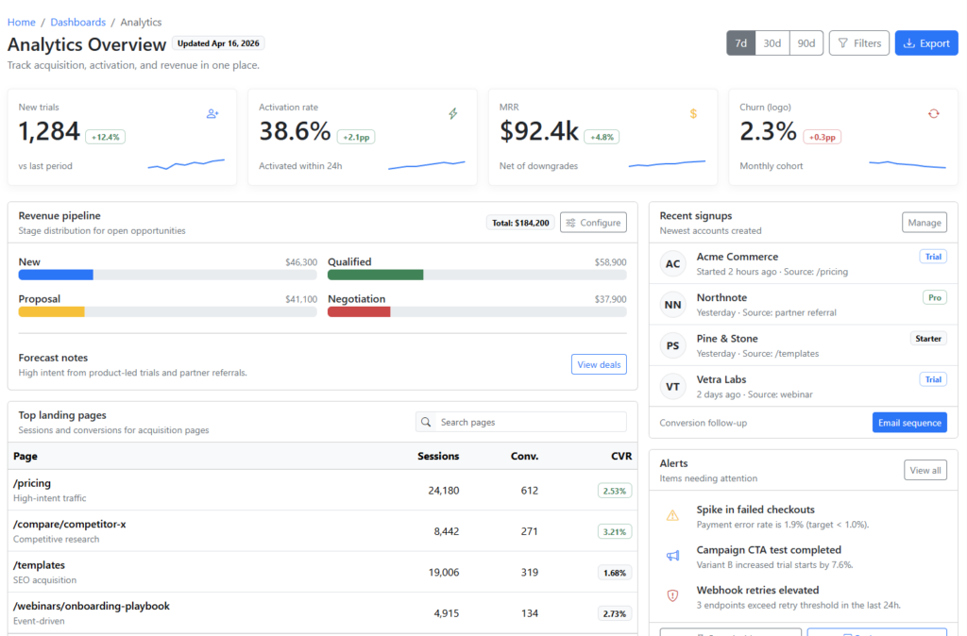
Task: Sort the table by CVR column
Action: (620, 456)
